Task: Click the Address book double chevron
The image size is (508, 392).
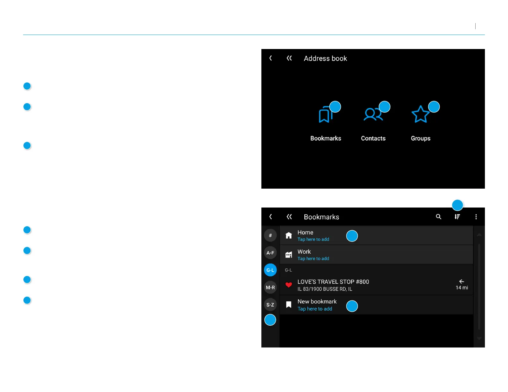Action: pyautogui.click(x=289, y=58)
